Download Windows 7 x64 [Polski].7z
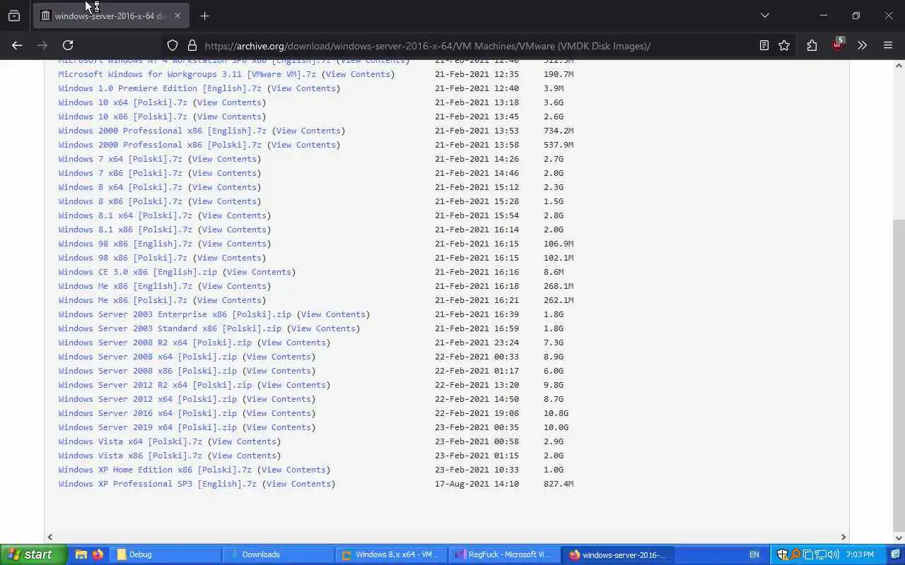Screen dimensions: 905x565 pos(120,159)
